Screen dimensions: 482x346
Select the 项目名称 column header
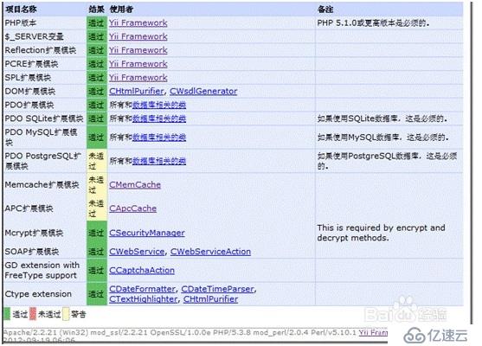pyautogui.click(x=21, y=10)
